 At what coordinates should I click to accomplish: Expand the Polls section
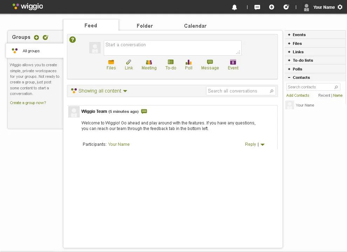[315, 69]
